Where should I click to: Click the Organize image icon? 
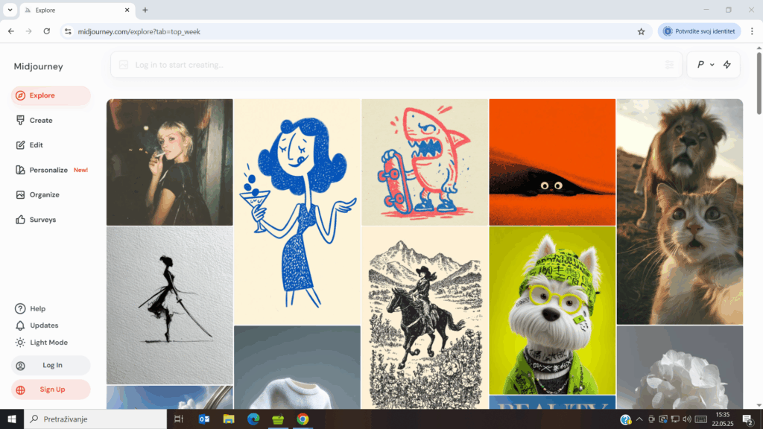coord(20,194)
